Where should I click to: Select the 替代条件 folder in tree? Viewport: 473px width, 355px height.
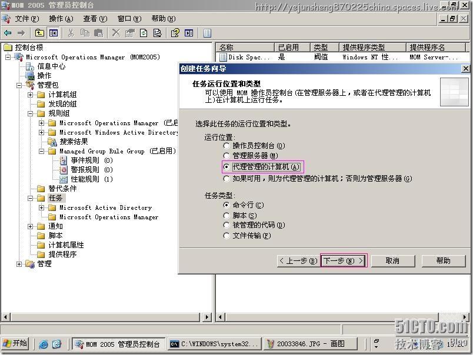[62, 189]
